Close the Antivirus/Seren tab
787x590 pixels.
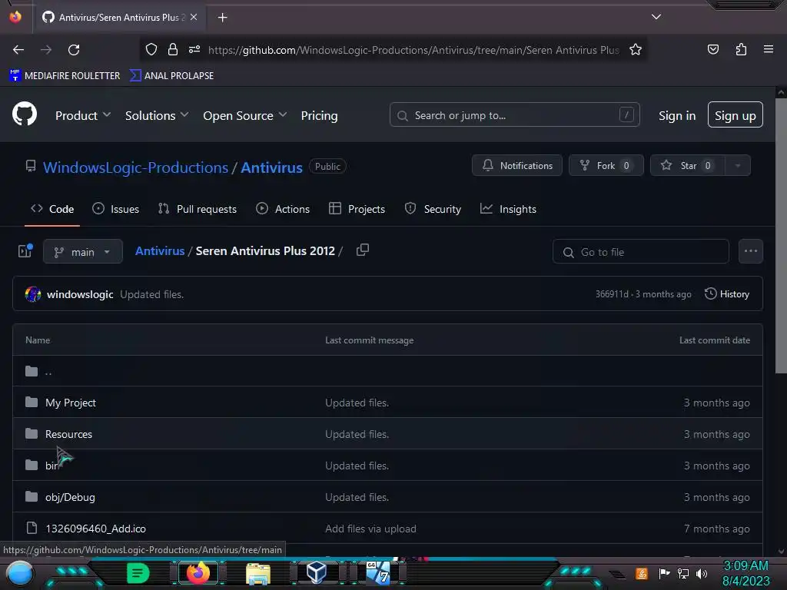click(194, 17)
